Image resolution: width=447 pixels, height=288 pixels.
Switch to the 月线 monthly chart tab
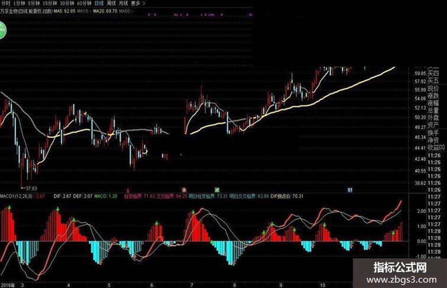(123, 3)
